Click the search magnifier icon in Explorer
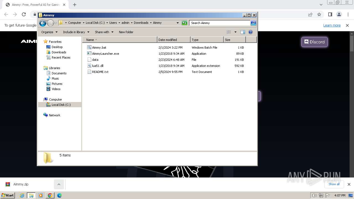354x199 pixels. pyautogui.click(x=253, y=23)
